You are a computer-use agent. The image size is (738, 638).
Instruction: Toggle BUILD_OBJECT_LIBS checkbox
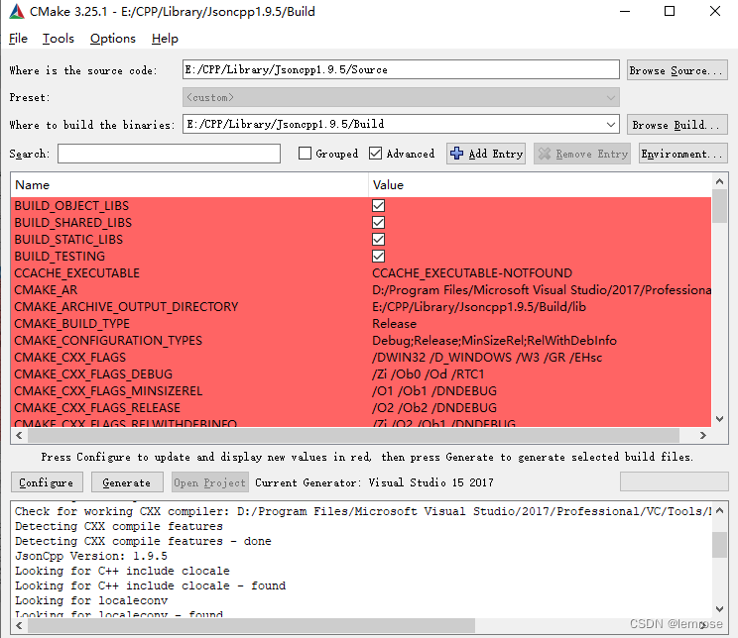pyautogui.click(x=378, y=206)
